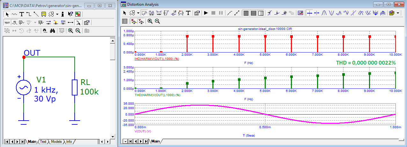The image size is (407, 147).
Task: Click the performance tag F() icon
Action: [x=181, y=13]
